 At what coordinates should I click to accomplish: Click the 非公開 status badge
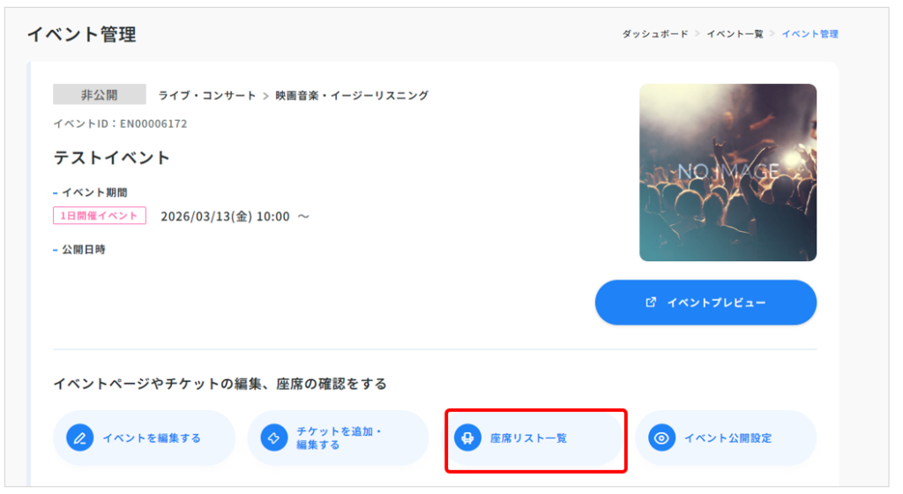point(99,94)
